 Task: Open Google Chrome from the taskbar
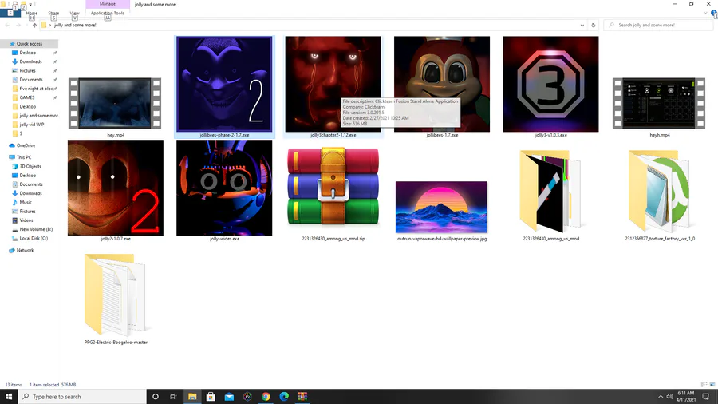coord(266,397)
